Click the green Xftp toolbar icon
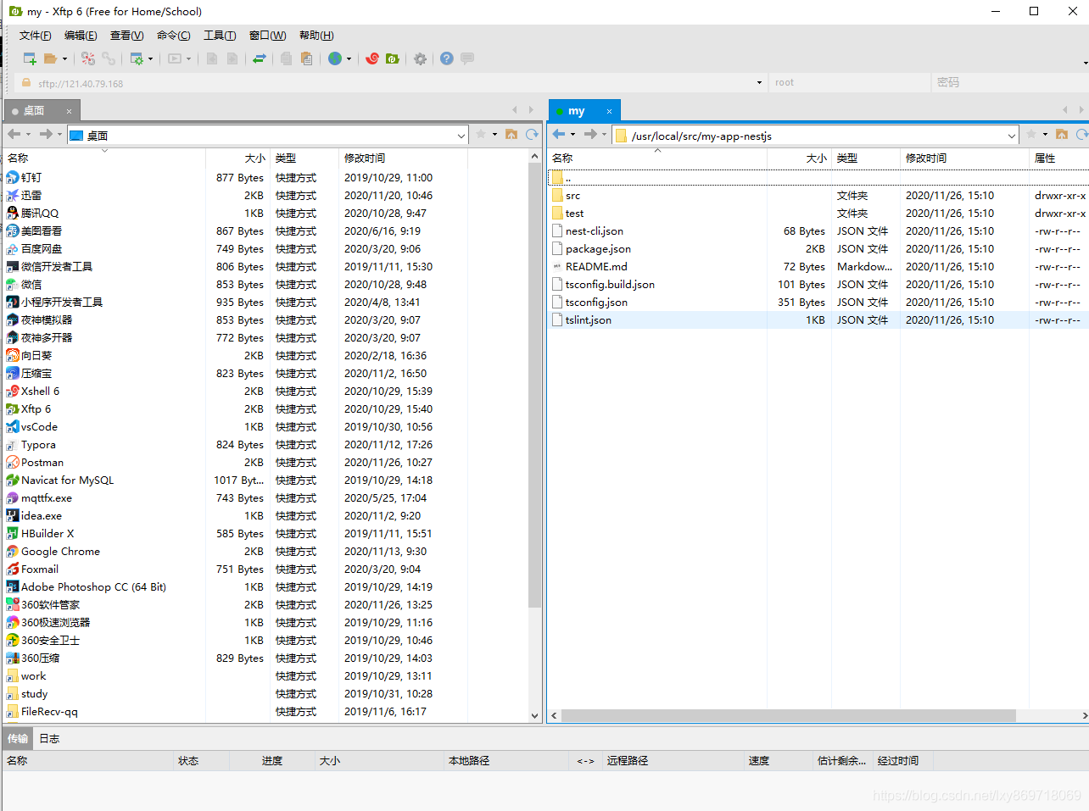 (392, 58)
